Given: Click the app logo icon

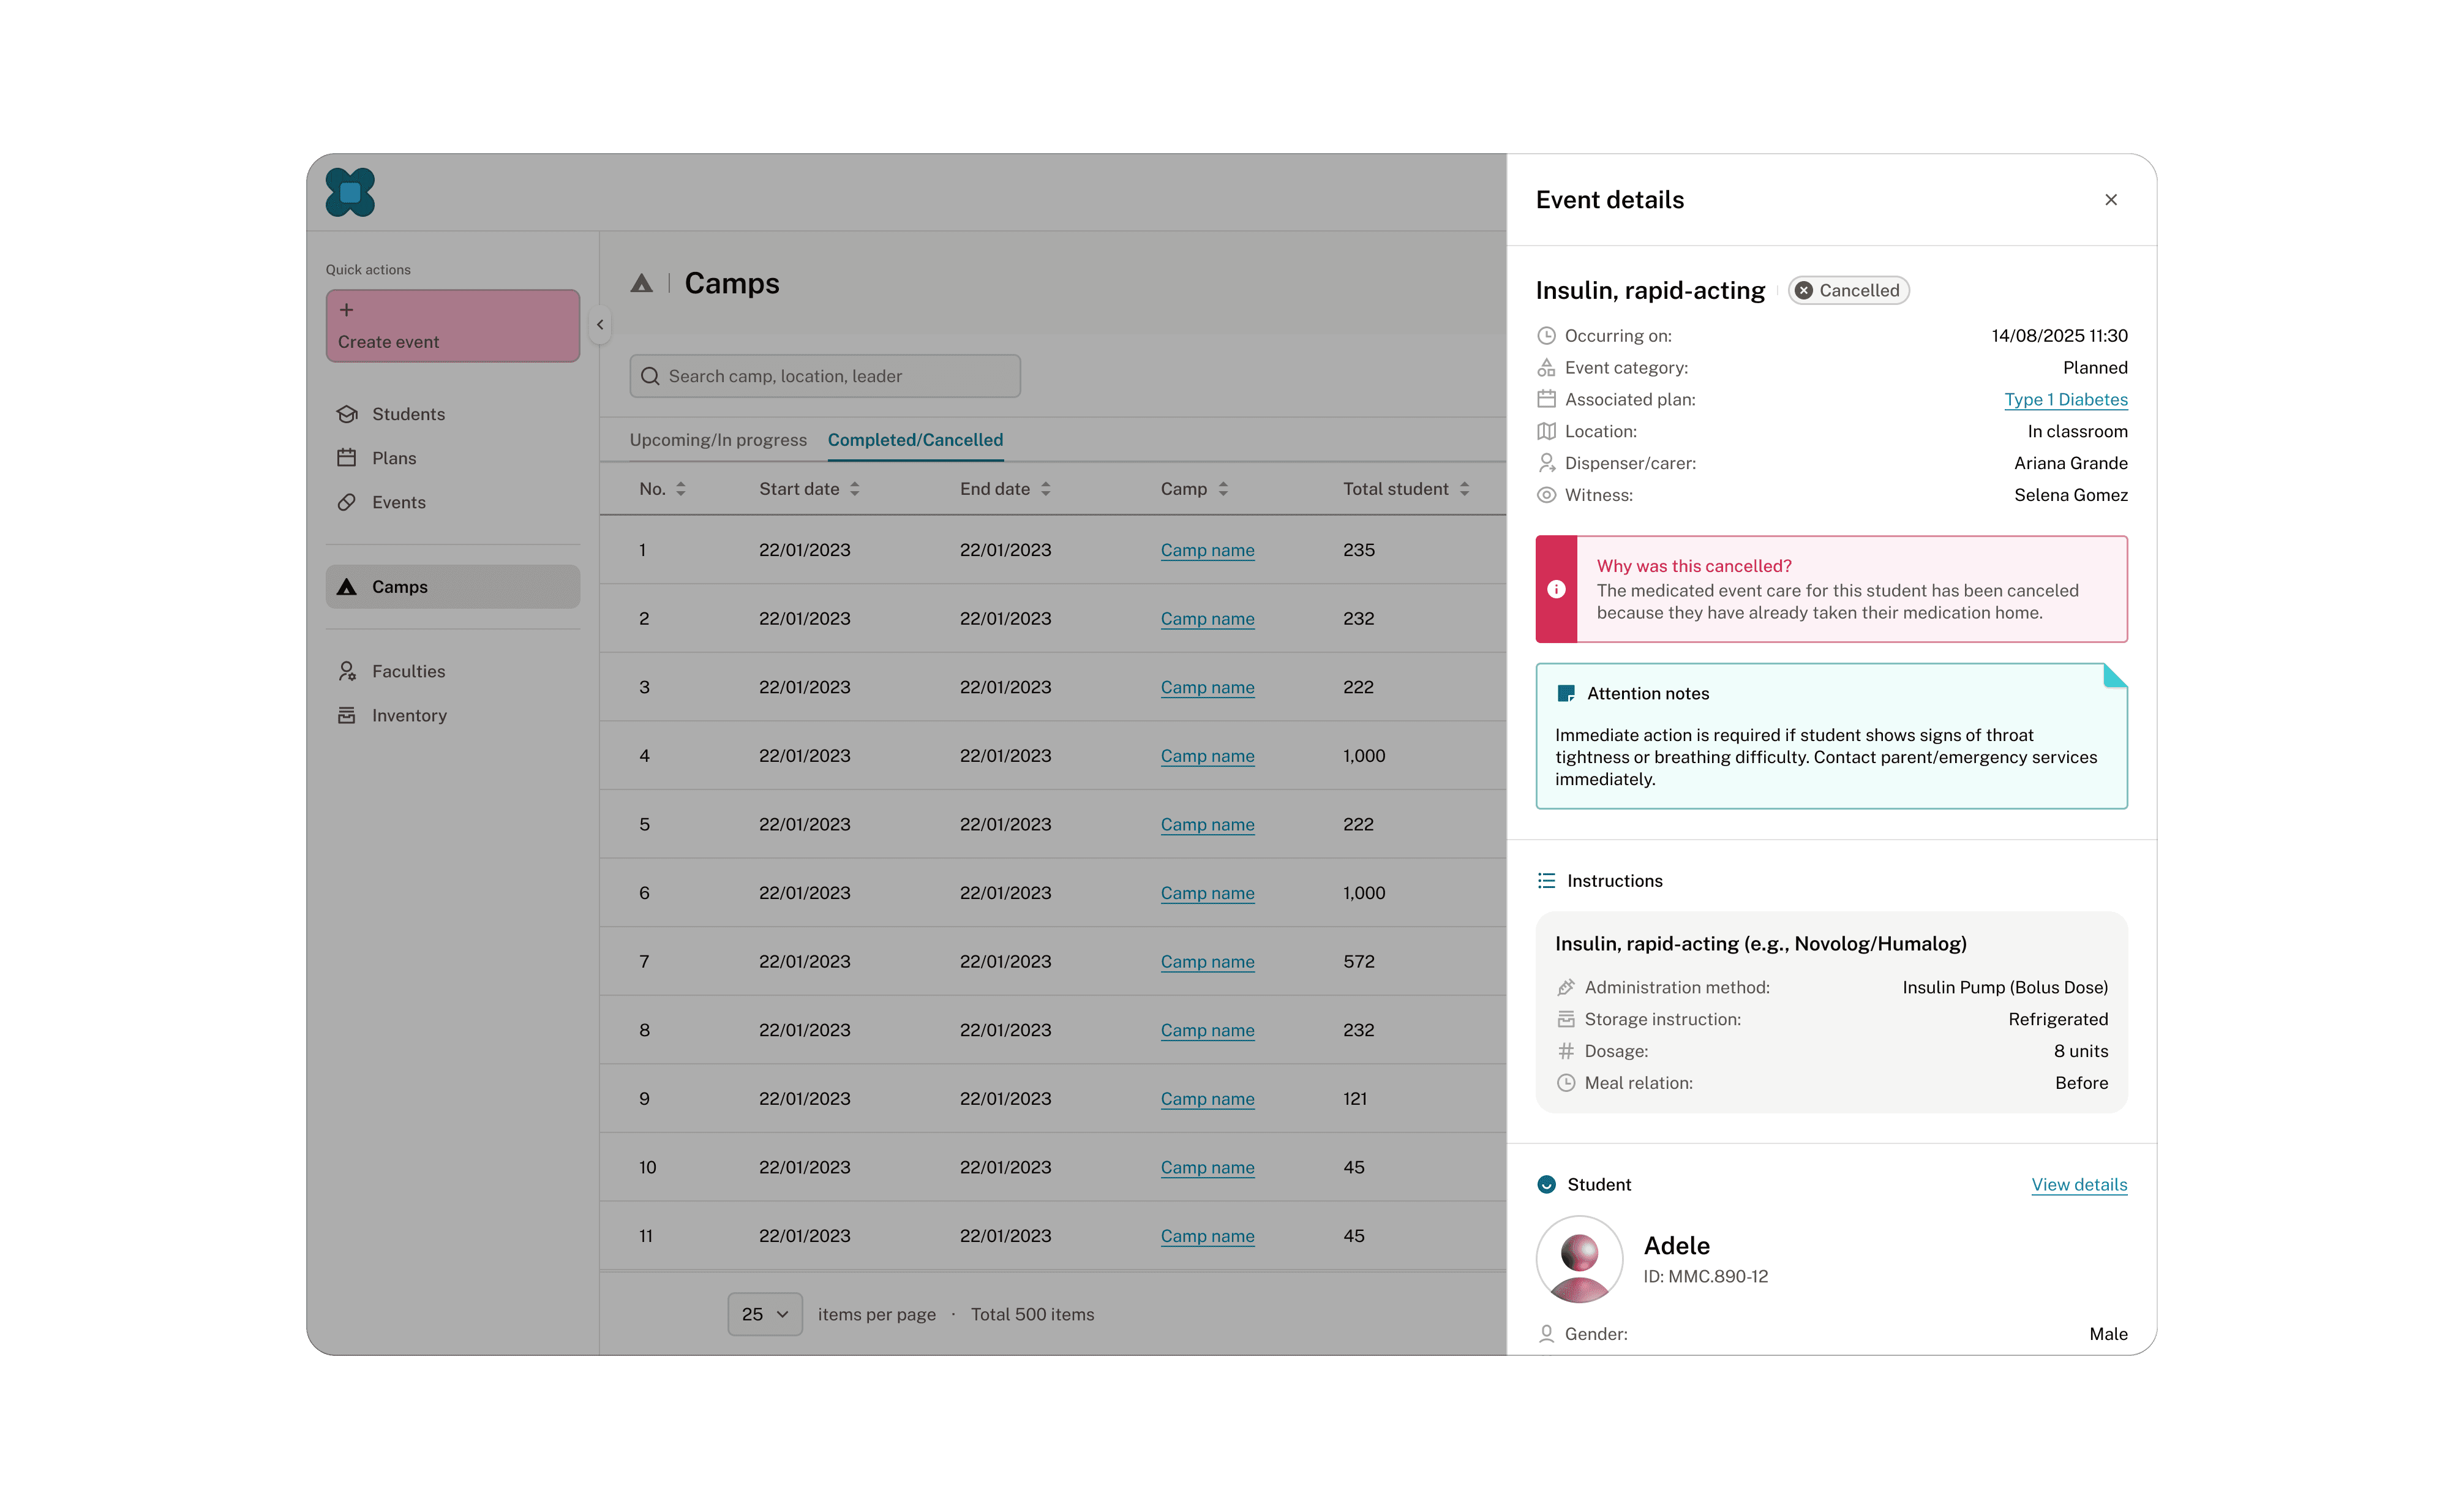Looking at the screenshot, I should pyautogui.click(x=350, y=192).
